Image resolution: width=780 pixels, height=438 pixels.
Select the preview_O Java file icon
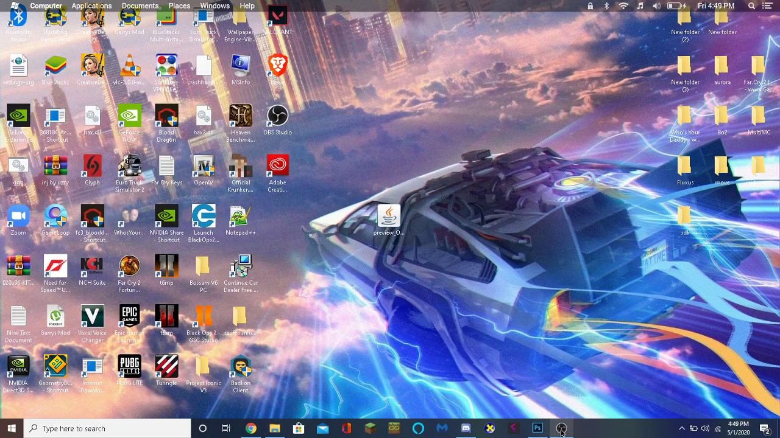coord(389,216)
